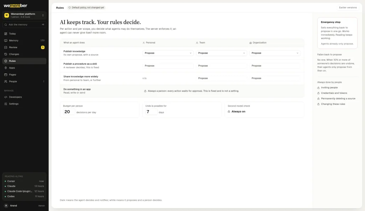Click the lock icon beside Always on

229,112
